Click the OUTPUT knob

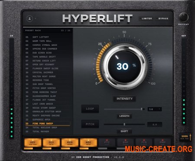click(184, 17)
